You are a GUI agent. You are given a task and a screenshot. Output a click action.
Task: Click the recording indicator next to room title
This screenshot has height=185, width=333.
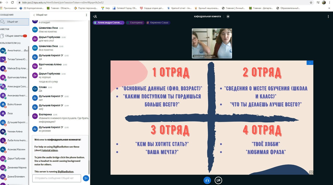[228, 16]
